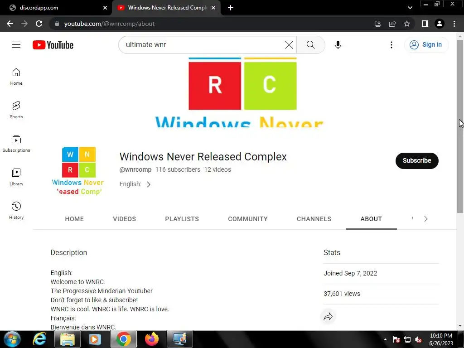Image resolution: width=464 pixels, height=348 pixels.
Task: Select the PLAYLISTS channel tab
Action: pyautogui.click(x=182, y=219)
